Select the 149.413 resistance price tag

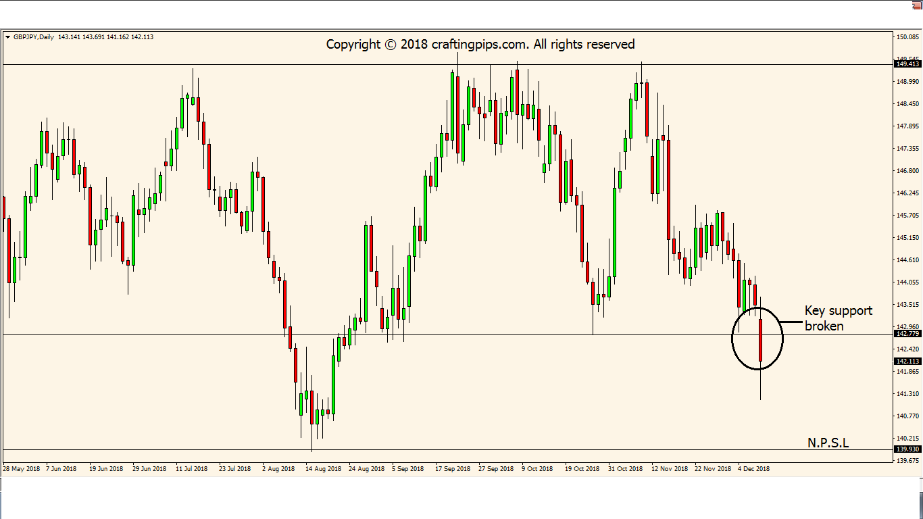tap(907, 64)
